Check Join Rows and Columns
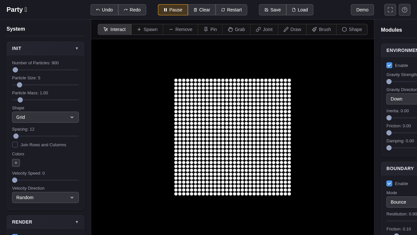 (x=15, y=145)
